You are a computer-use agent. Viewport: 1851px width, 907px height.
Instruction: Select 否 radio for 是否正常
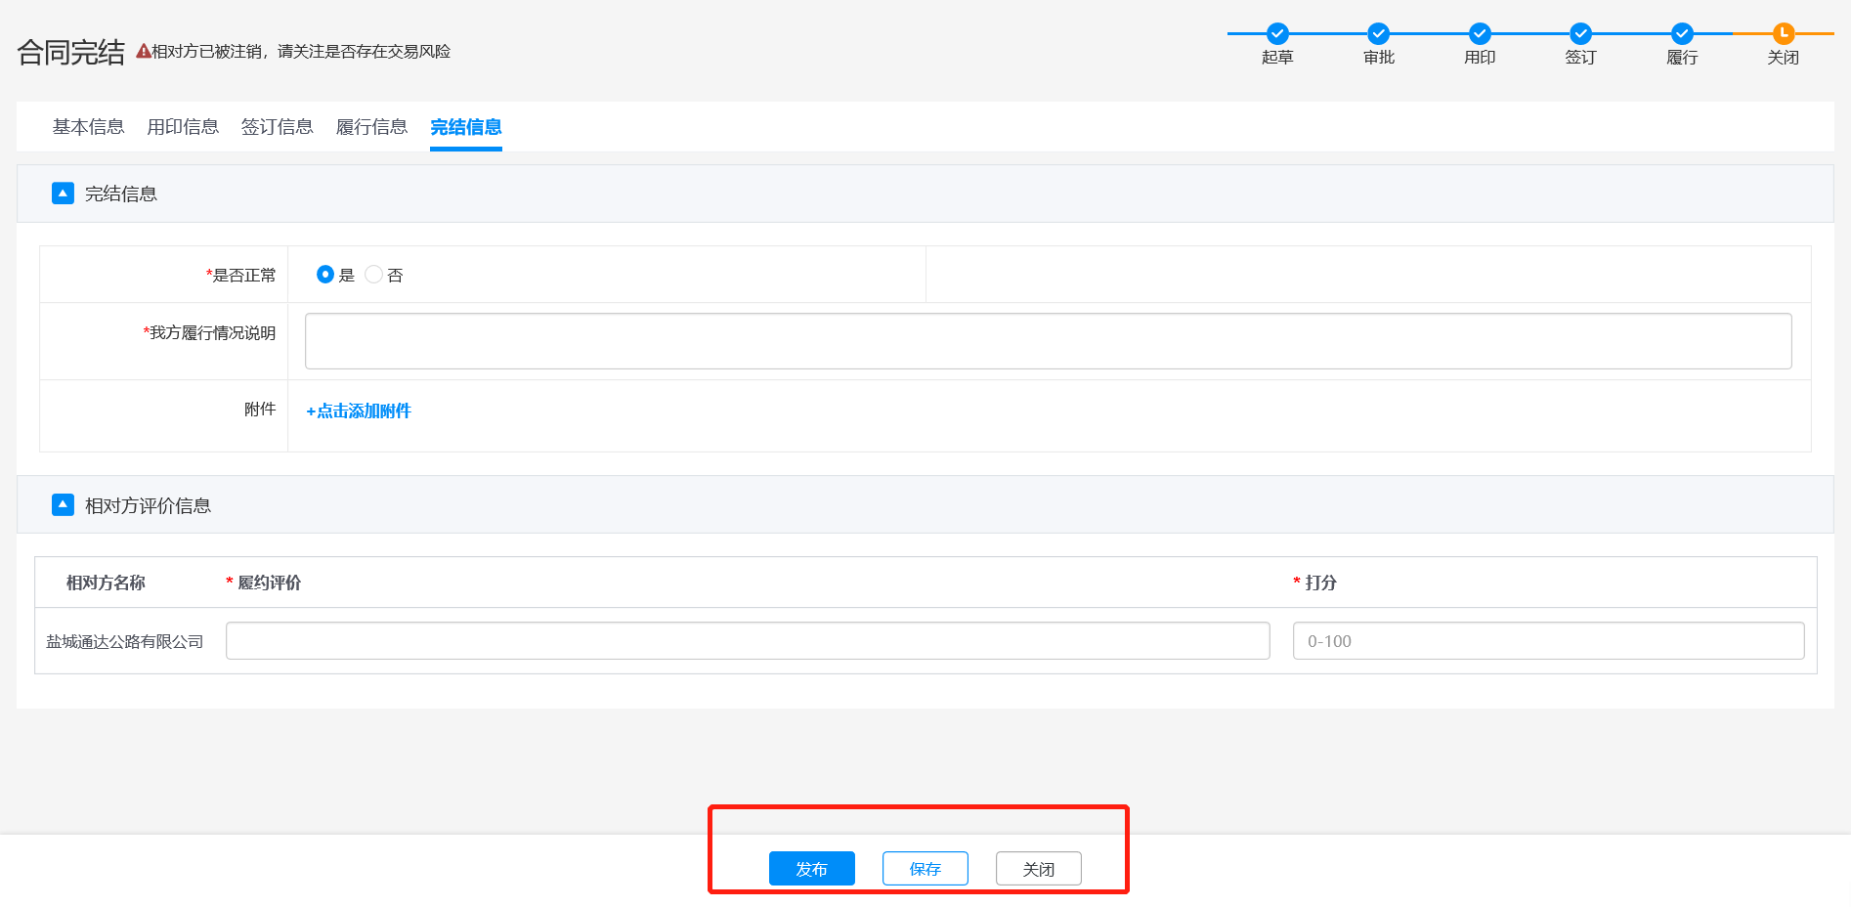[x=373, y=275]
